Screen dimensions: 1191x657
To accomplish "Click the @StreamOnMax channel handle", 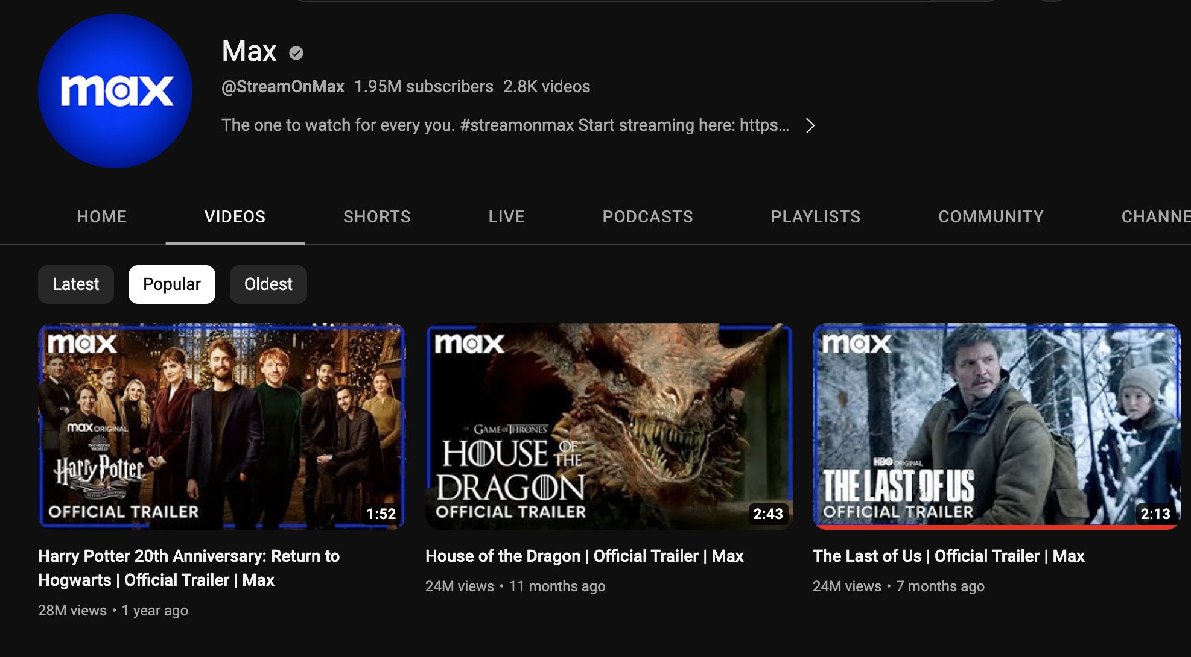I will pyautogui.click(x=282, y=87).
